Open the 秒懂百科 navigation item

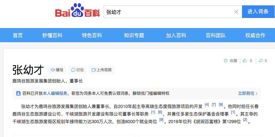click(52, 35)
